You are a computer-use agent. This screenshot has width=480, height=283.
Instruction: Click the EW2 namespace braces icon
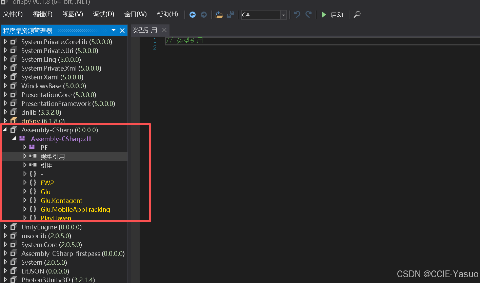click(33, 183)
